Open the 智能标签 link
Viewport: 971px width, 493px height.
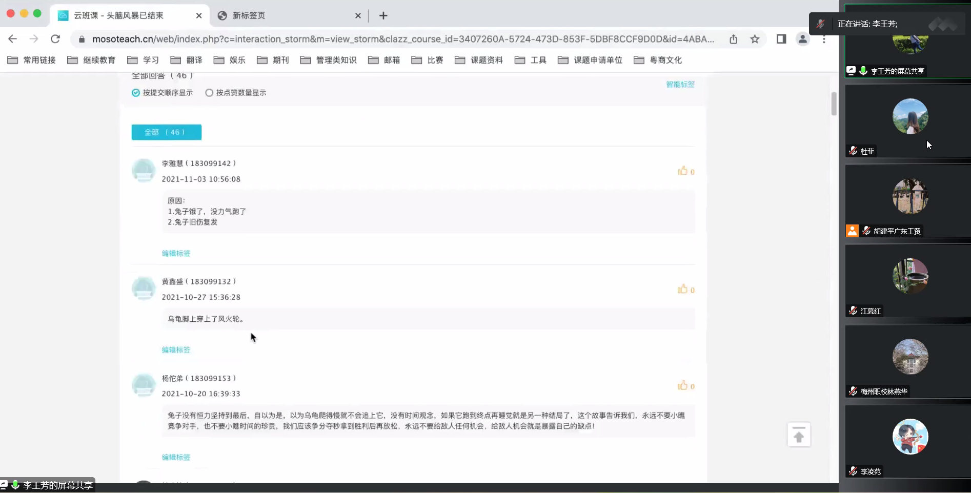(x=680, y=85)
